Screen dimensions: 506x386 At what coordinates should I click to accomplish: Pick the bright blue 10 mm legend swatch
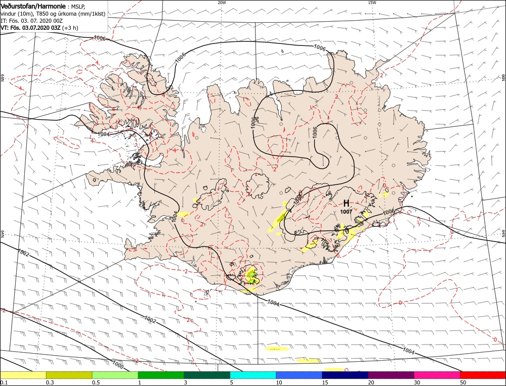[x=299, y=375]
